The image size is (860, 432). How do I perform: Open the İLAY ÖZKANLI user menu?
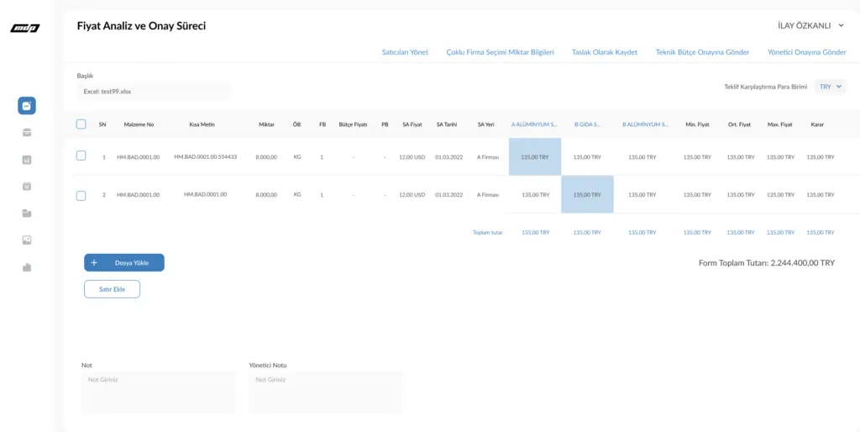pyautogui.click(x=810, y=26)
